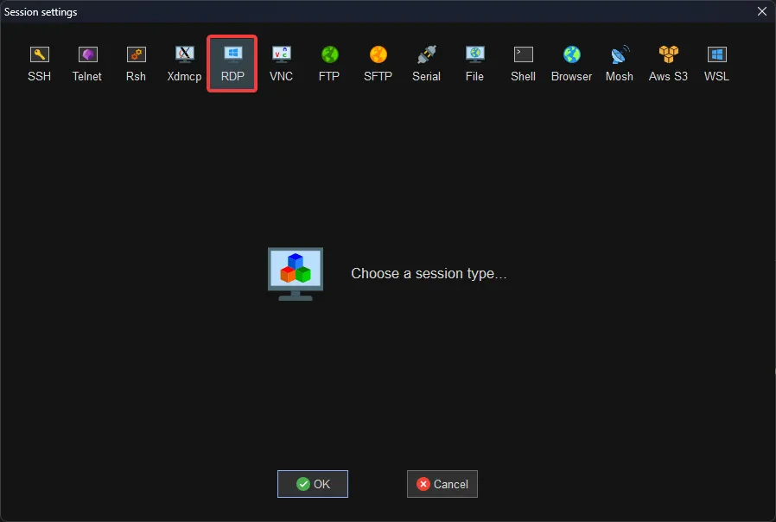Viewport: 776px width, 522px height.
Task: Choose the File session type
Action: 474,64
